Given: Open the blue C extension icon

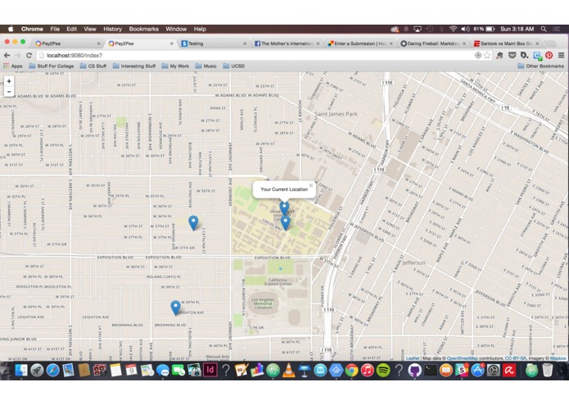Looking at the screenshot, I should [537, 55].
